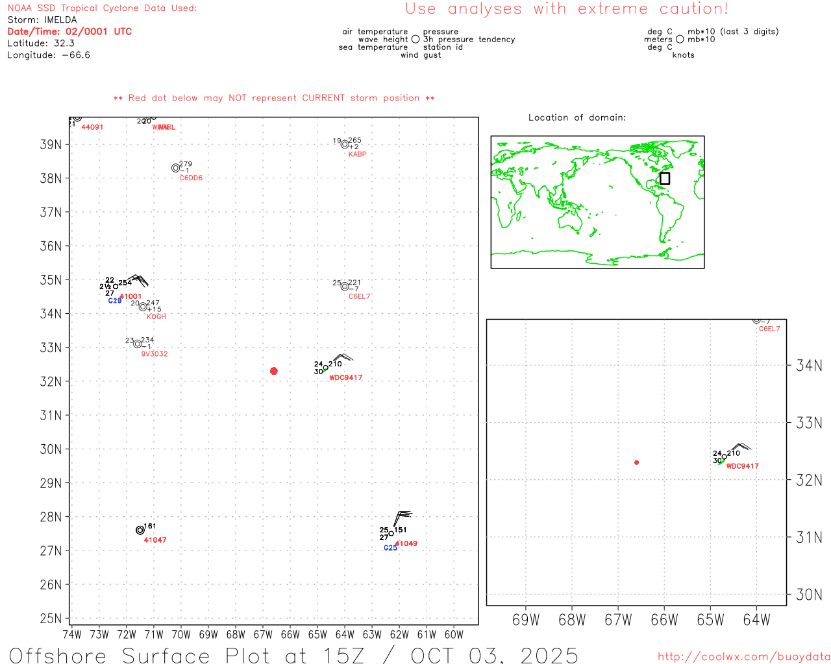Click the 'Storm: IMELDA' text
Screen dimensions: 831x664
pyautogui.click(x=42, y=20)
